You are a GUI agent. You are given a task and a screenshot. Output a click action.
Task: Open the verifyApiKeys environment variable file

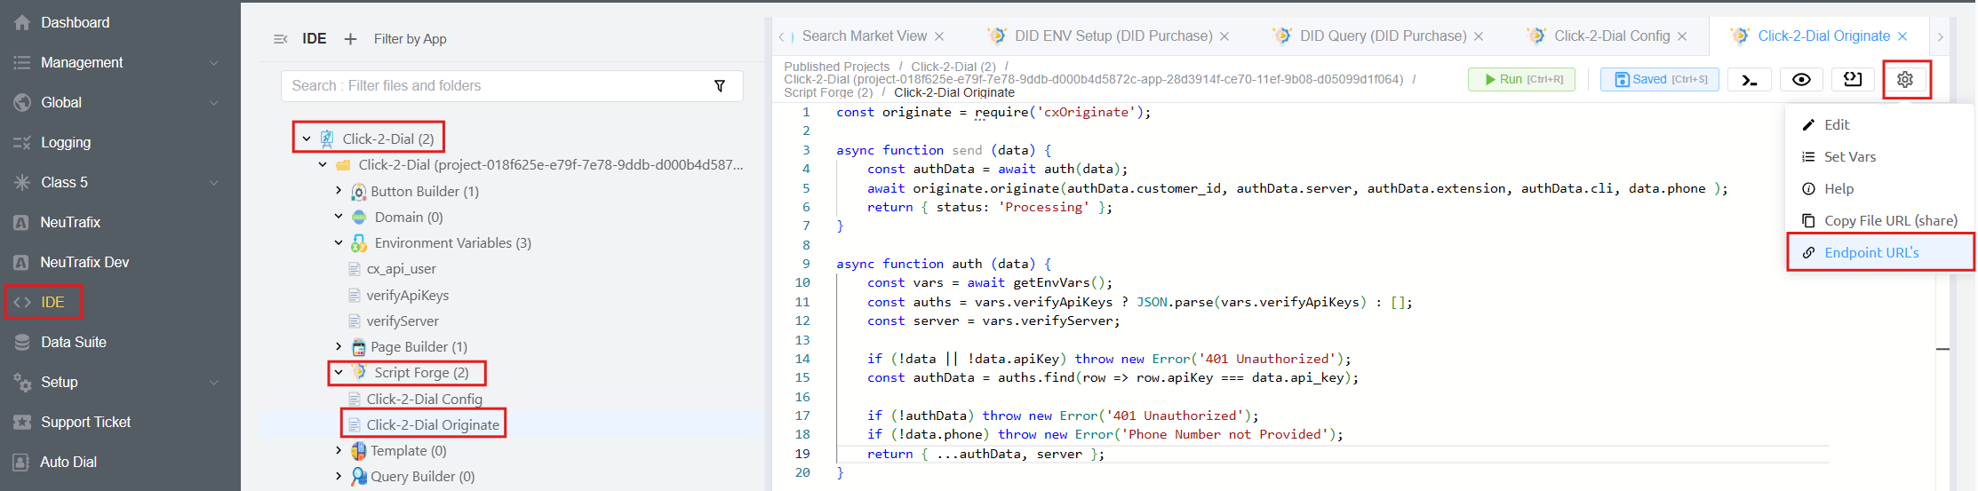(407, 296)
